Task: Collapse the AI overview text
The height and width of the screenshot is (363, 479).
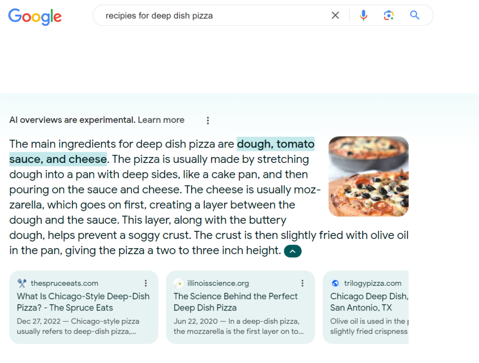Action: [292, 251]
